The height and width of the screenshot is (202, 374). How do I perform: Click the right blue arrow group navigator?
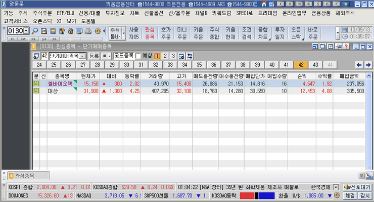[368, 65]
